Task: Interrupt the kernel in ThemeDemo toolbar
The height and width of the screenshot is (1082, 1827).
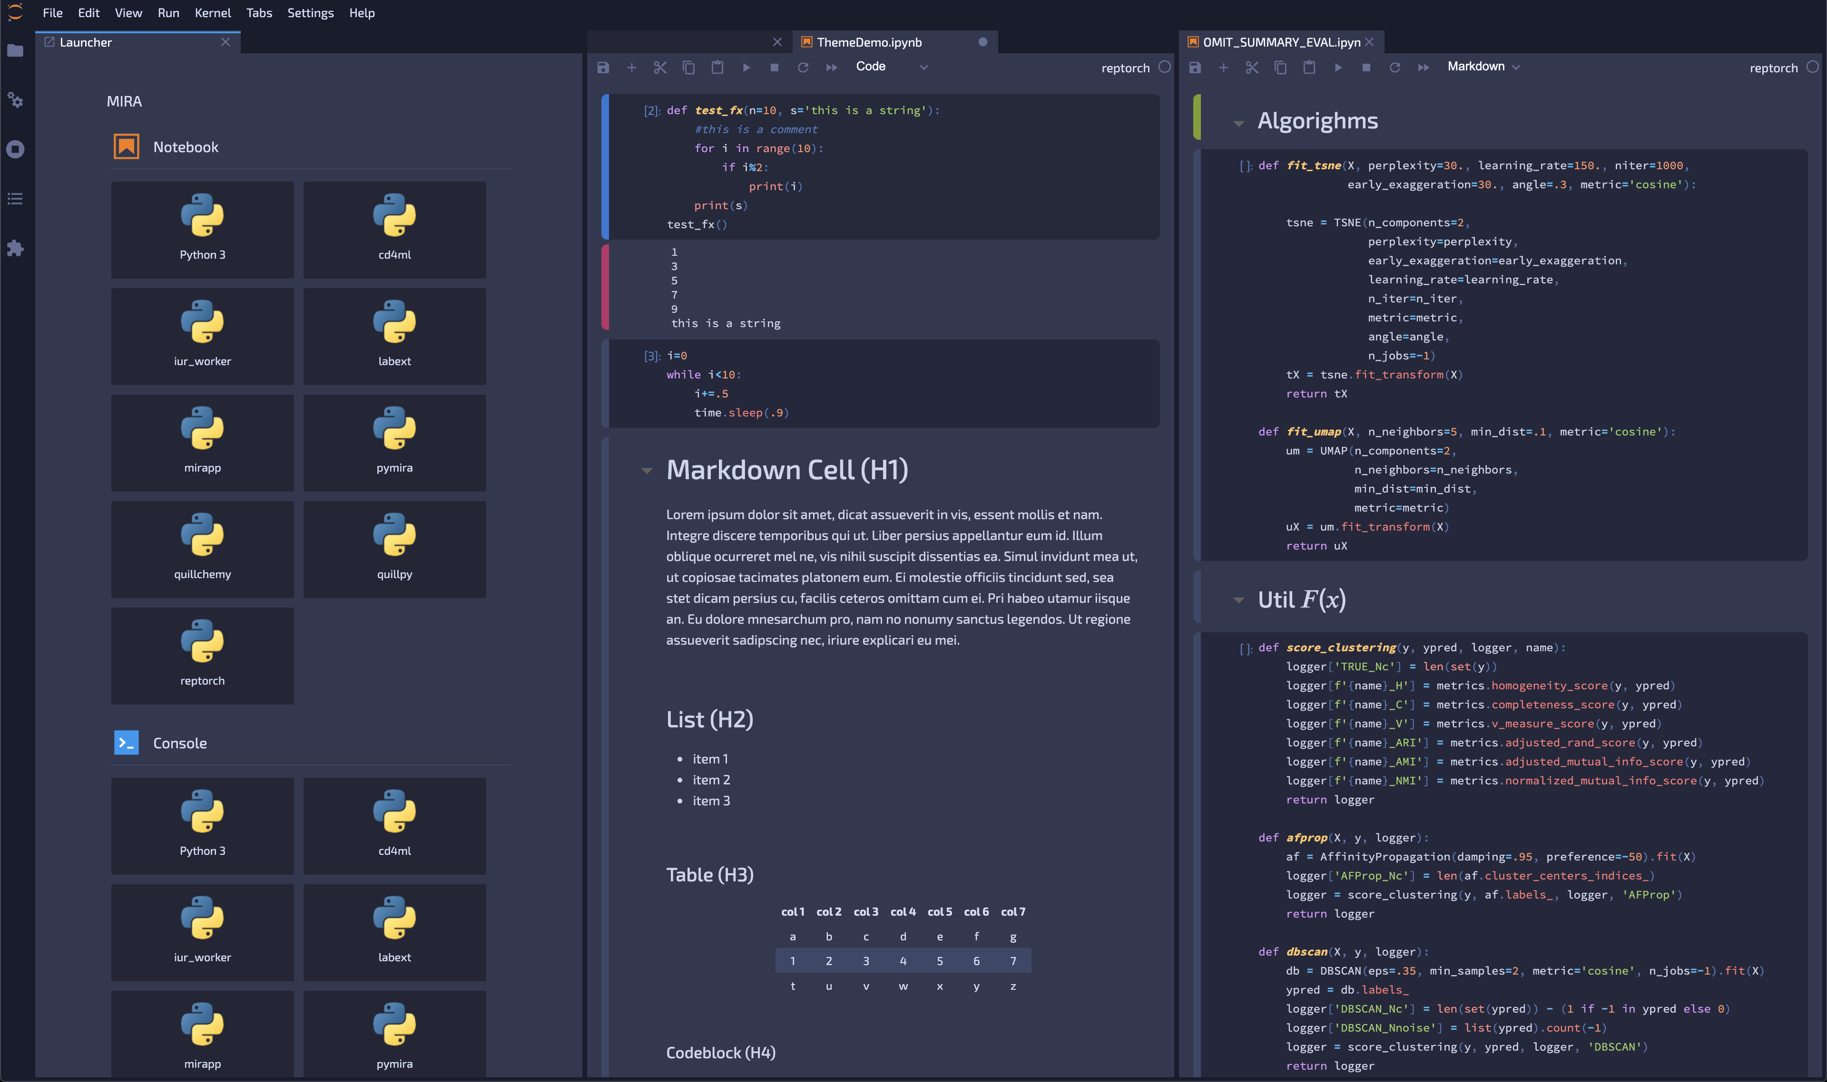Action: click(x=774, y=67)
